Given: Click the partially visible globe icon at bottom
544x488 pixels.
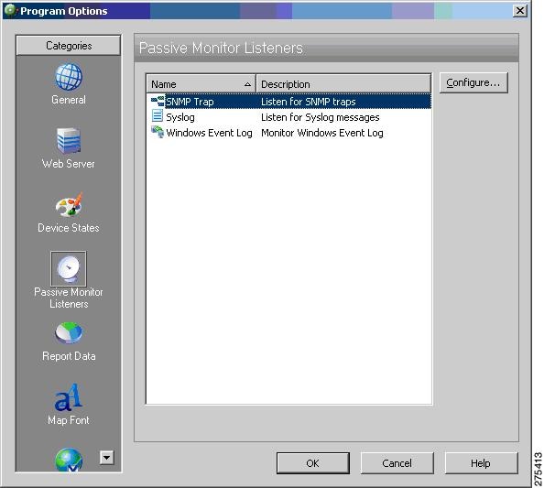Looking at the screenshot, I should 69,460.
